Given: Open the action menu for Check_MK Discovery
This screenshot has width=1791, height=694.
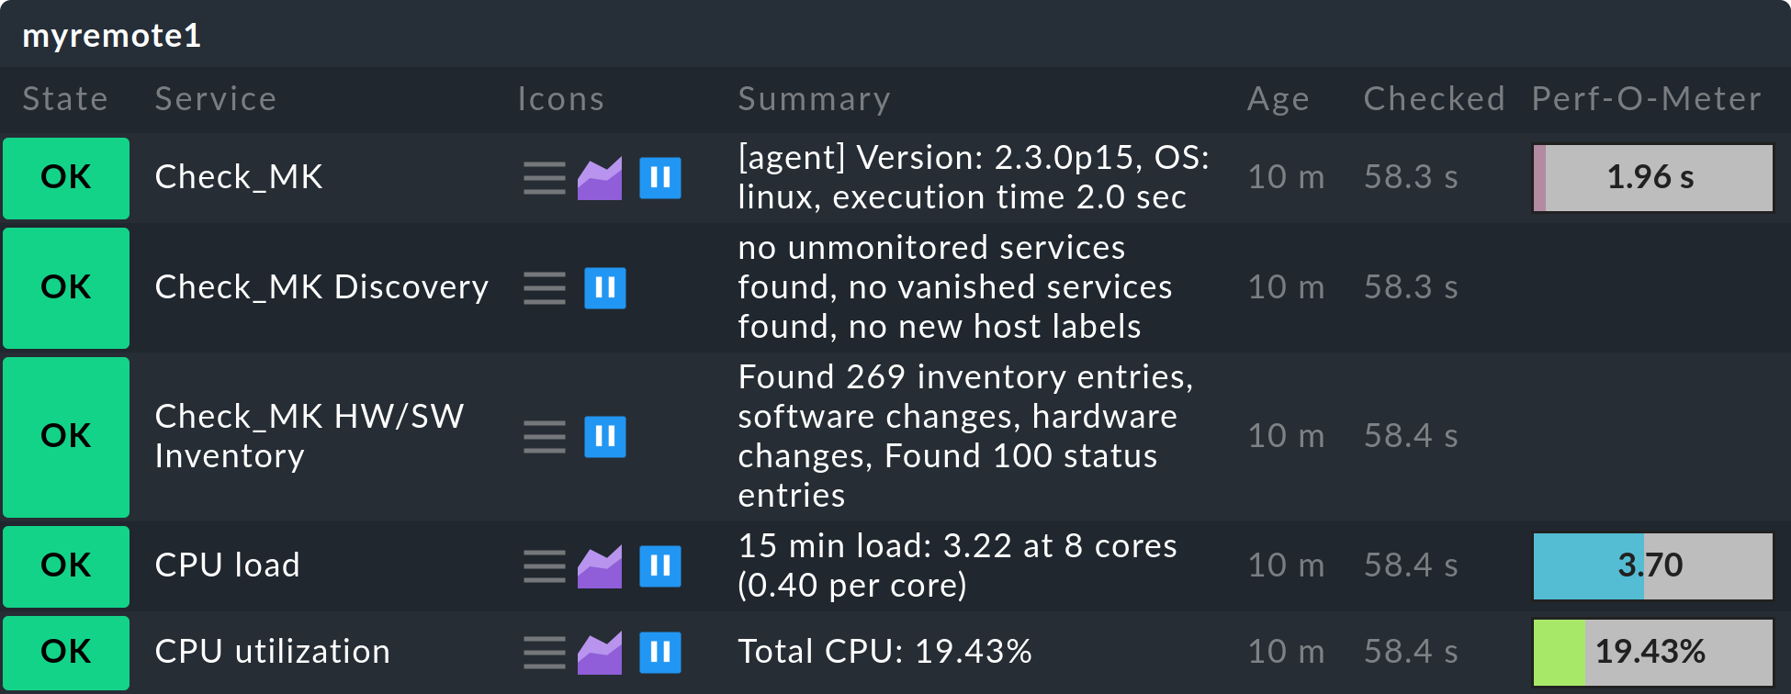Looking at the screenshot, I should tap(543, 288).
